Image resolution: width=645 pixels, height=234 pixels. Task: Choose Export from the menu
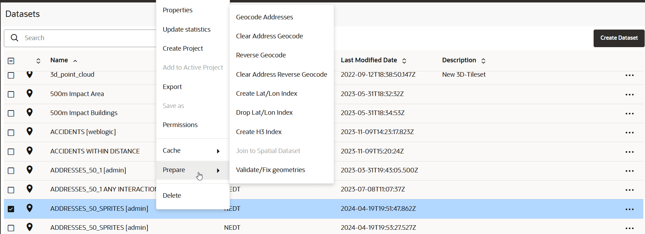pyautogui.click(x=172, y=87)
